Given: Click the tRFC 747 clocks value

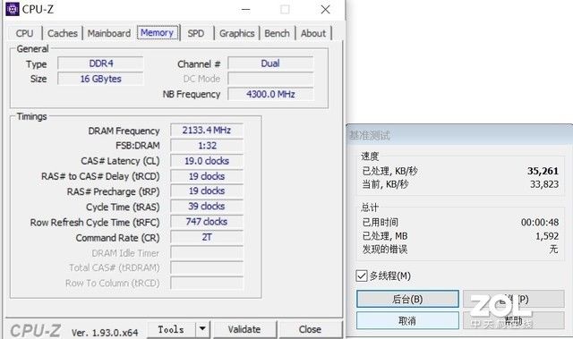Looking at the screenshot, I should pyautogui.click(x=207, y=222).
